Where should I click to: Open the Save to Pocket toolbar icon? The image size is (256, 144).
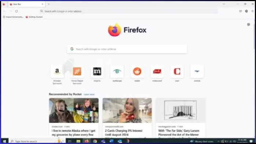click(x=240, y=11)
